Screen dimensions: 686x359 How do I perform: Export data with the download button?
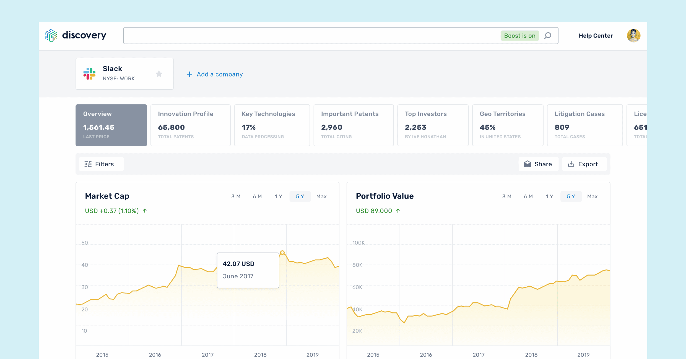tap(584, 164)
